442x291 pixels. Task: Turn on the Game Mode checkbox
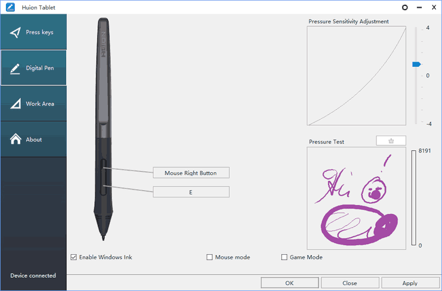285,257
